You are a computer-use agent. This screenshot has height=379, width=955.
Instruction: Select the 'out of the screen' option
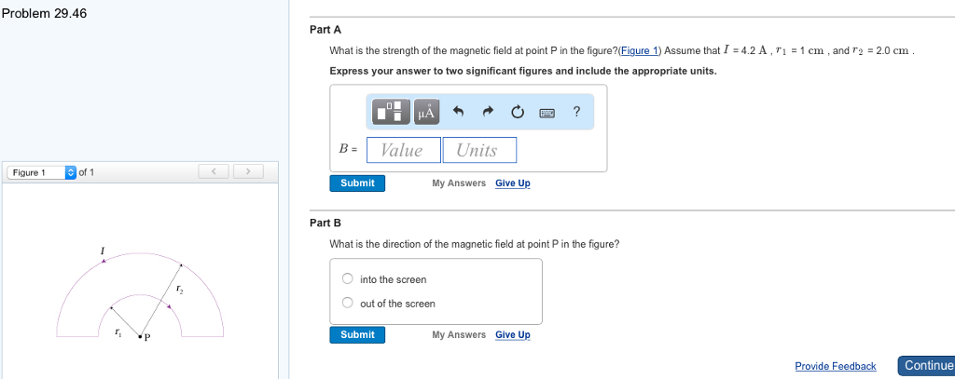click(347, 303)
